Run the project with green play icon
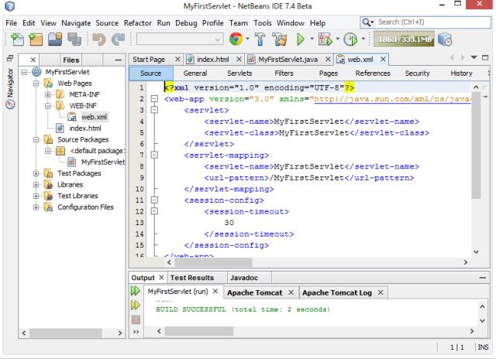This screenshot has width=496, height=359. (301, 39)
